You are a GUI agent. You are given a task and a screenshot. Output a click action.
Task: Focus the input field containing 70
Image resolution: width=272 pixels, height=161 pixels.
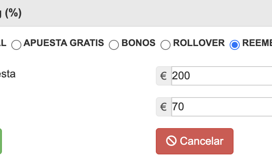[x=221, y=107]
